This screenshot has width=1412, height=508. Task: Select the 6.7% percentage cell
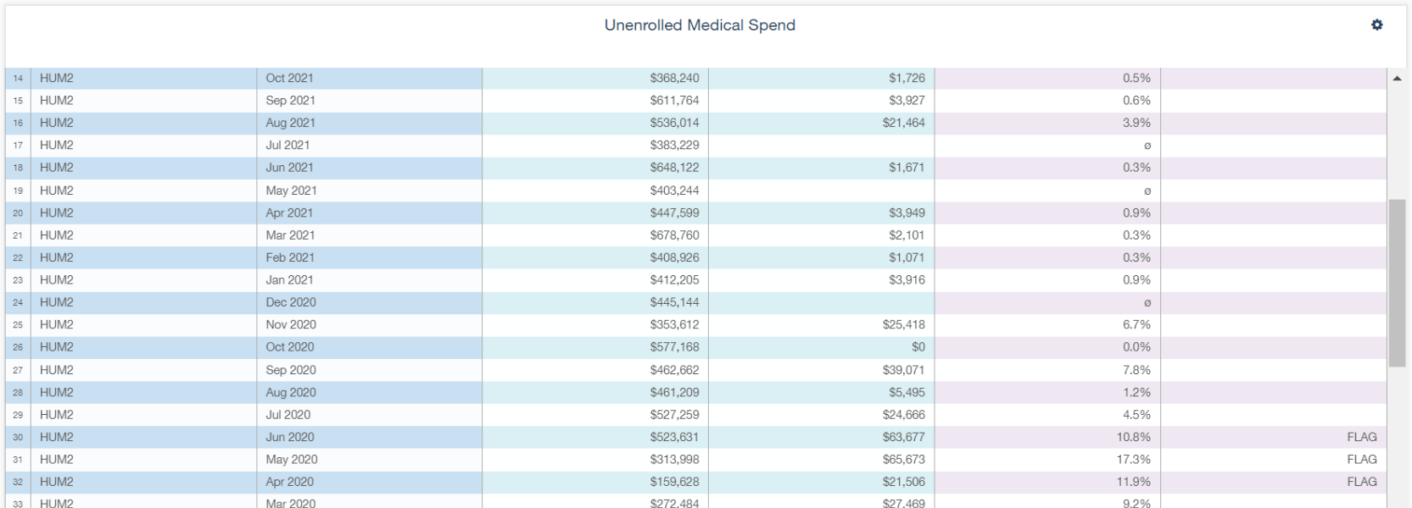click(x=1136, y=325)
